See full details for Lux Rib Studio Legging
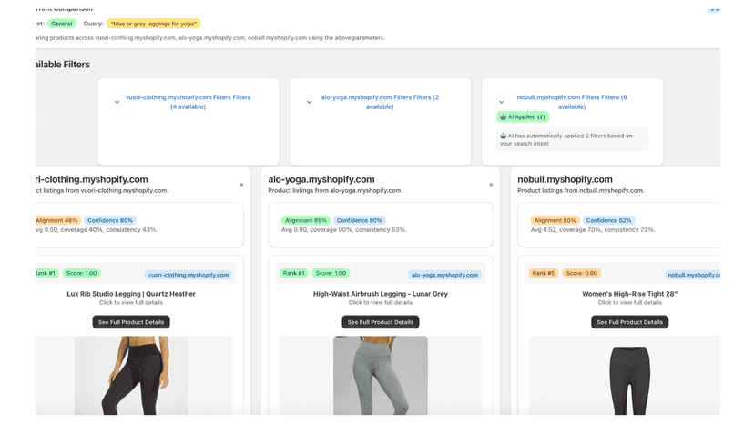Screen dimensions: 754x424 pos(131,322)
